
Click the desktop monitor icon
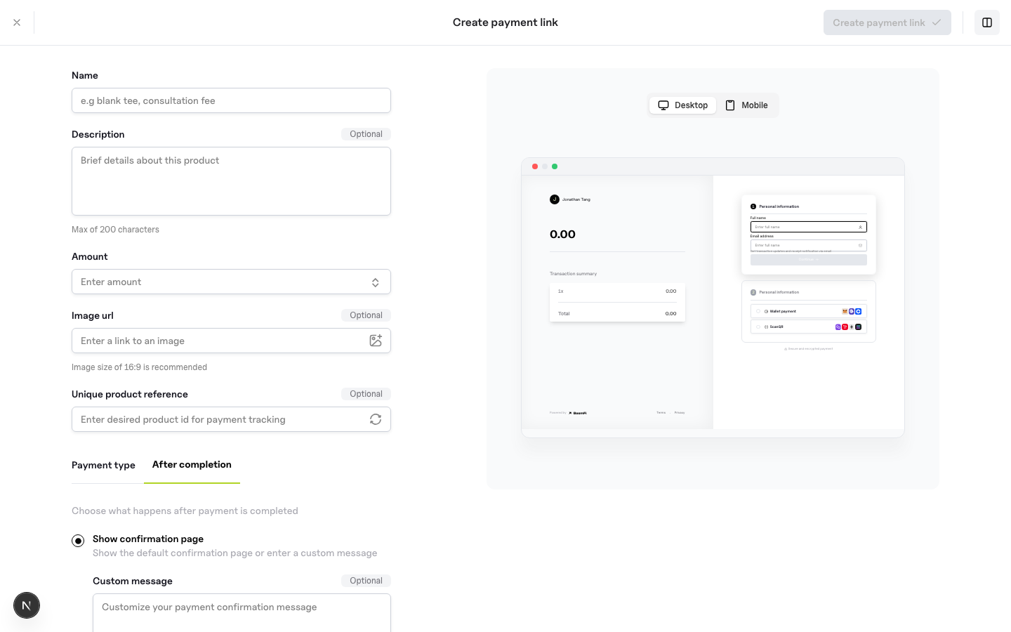click(x=663, y=105)
